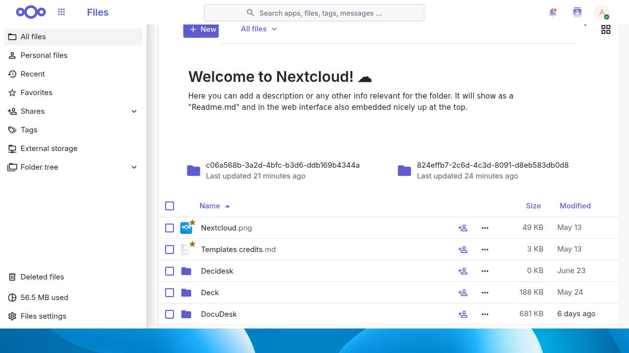
Task: Click the share icon for Templates credits.md
Action: click(x=463, y=250)
